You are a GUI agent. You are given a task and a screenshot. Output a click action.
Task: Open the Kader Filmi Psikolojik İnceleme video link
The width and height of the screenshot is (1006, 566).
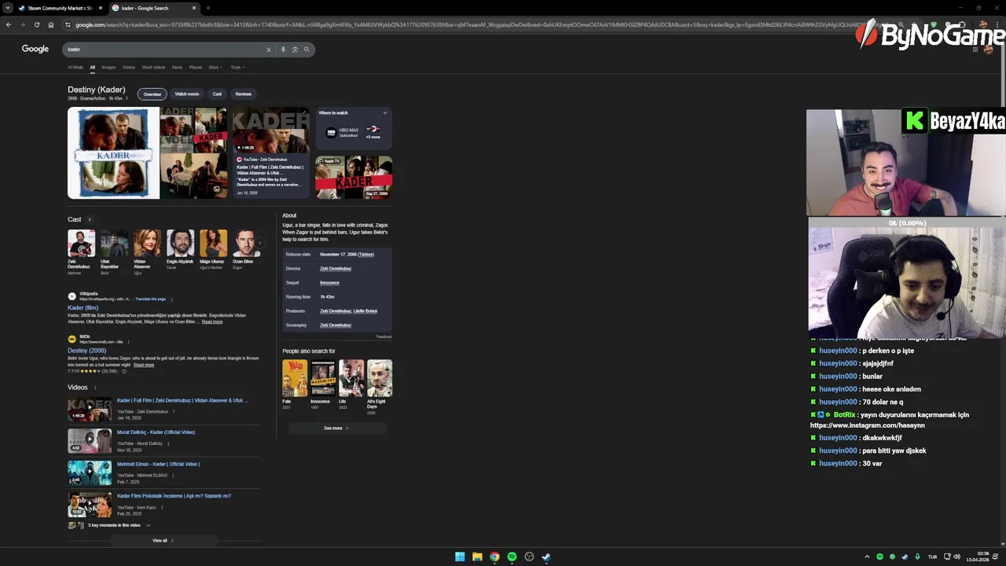pos(174,496)
